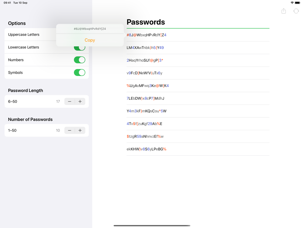Tap the Password Length value 17
Image resolution: width=304 pixels, height=228 pixels.
58,102
